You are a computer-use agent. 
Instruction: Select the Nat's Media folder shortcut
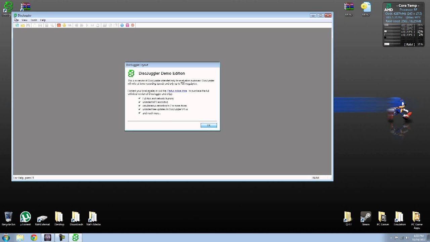click(x=93, y=219)
